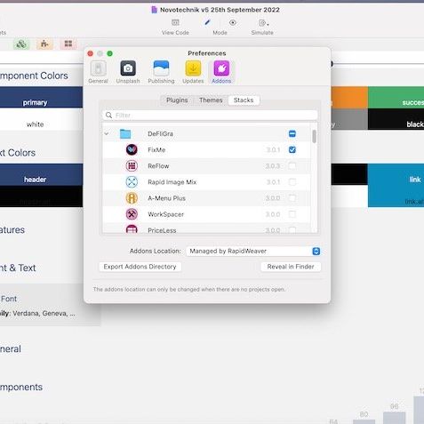
Task: Close the Preferences window
Action: pyautogui.click(x=91, y=53)
